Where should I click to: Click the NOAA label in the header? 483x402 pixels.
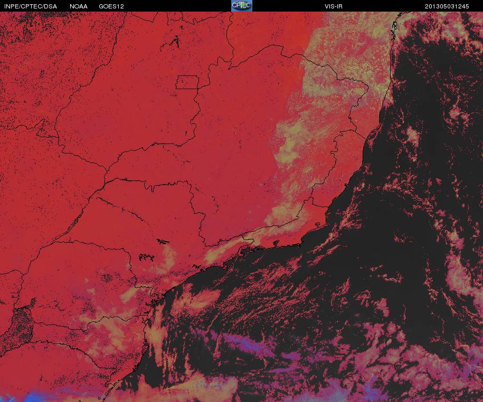coord(78,6)
